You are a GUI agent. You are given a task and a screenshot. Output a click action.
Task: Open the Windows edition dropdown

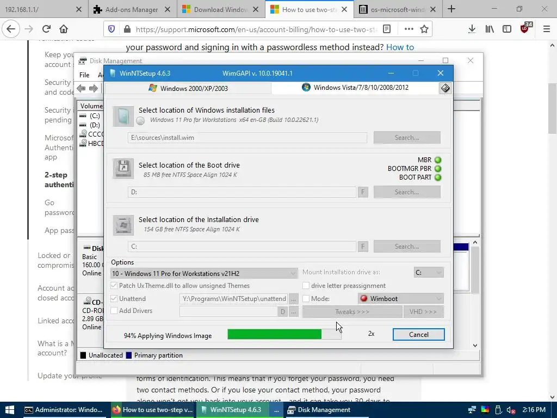coord(204,273)
